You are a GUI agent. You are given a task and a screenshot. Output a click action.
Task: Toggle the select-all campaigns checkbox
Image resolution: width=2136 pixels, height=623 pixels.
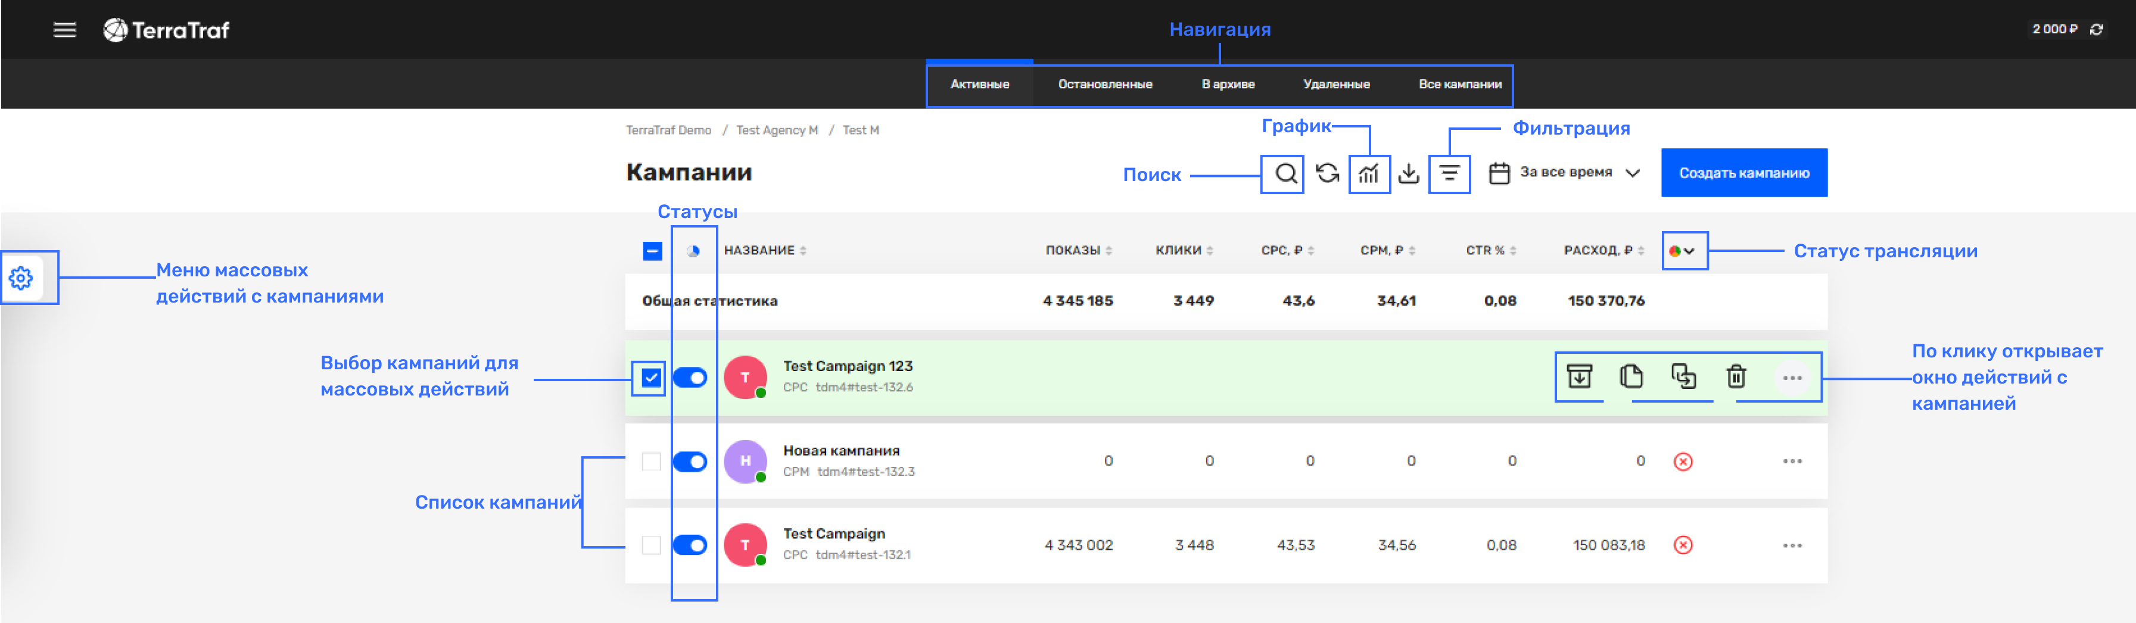(x=653, y=251)
